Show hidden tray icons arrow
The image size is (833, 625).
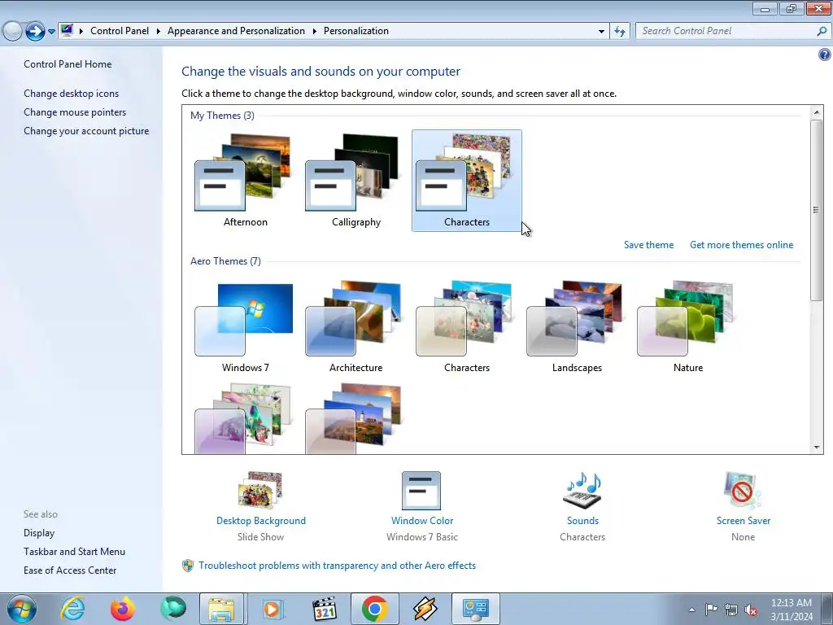pos(691,610)
